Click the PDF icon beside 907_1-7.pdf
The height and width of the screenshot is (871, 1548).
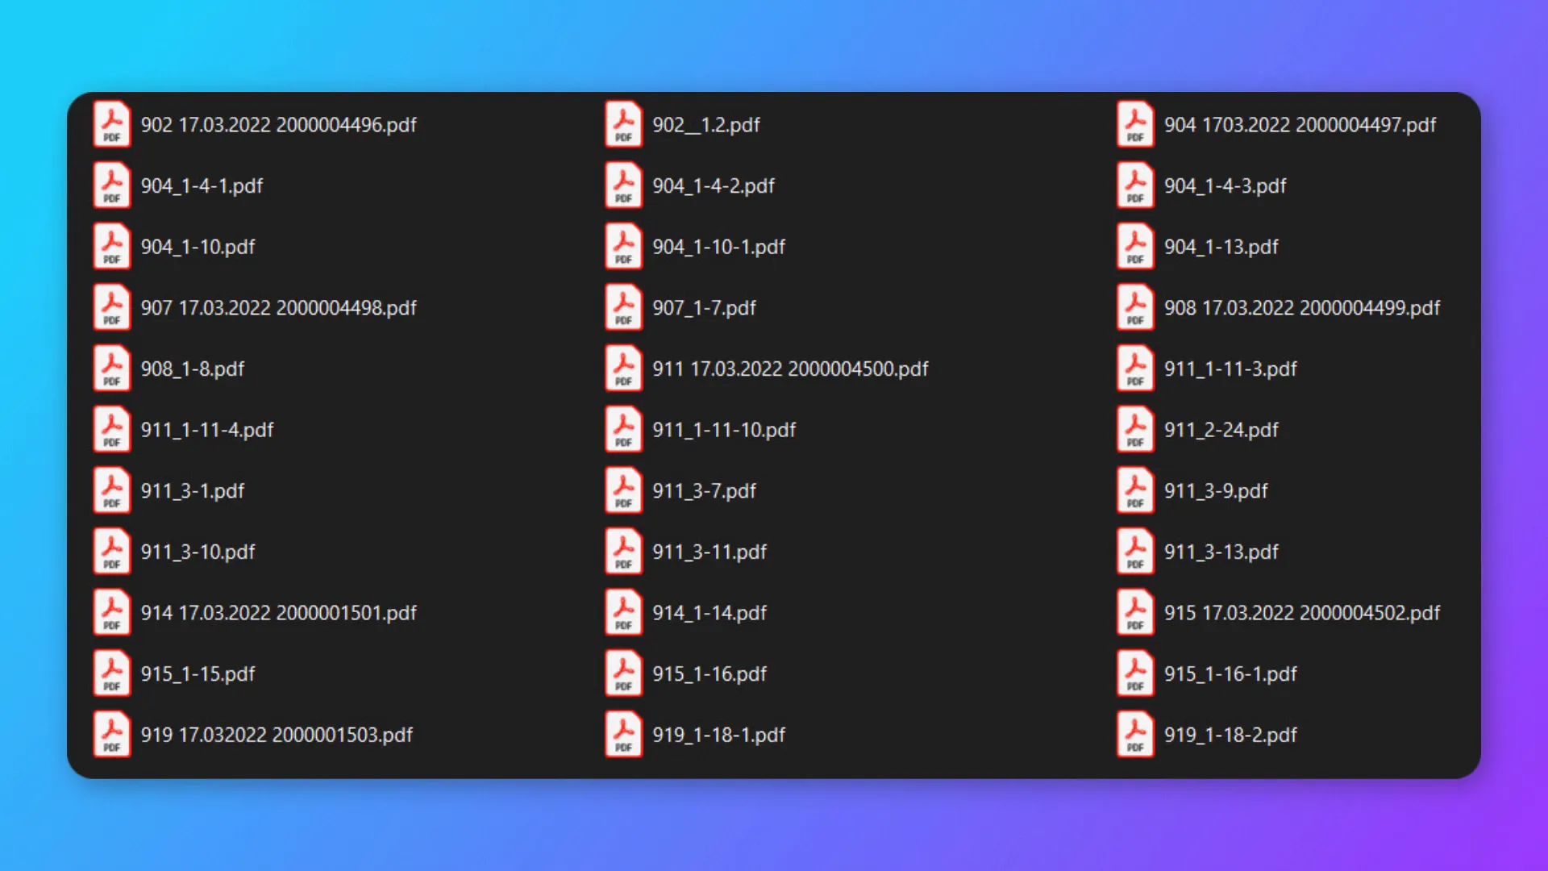(622, 307)
